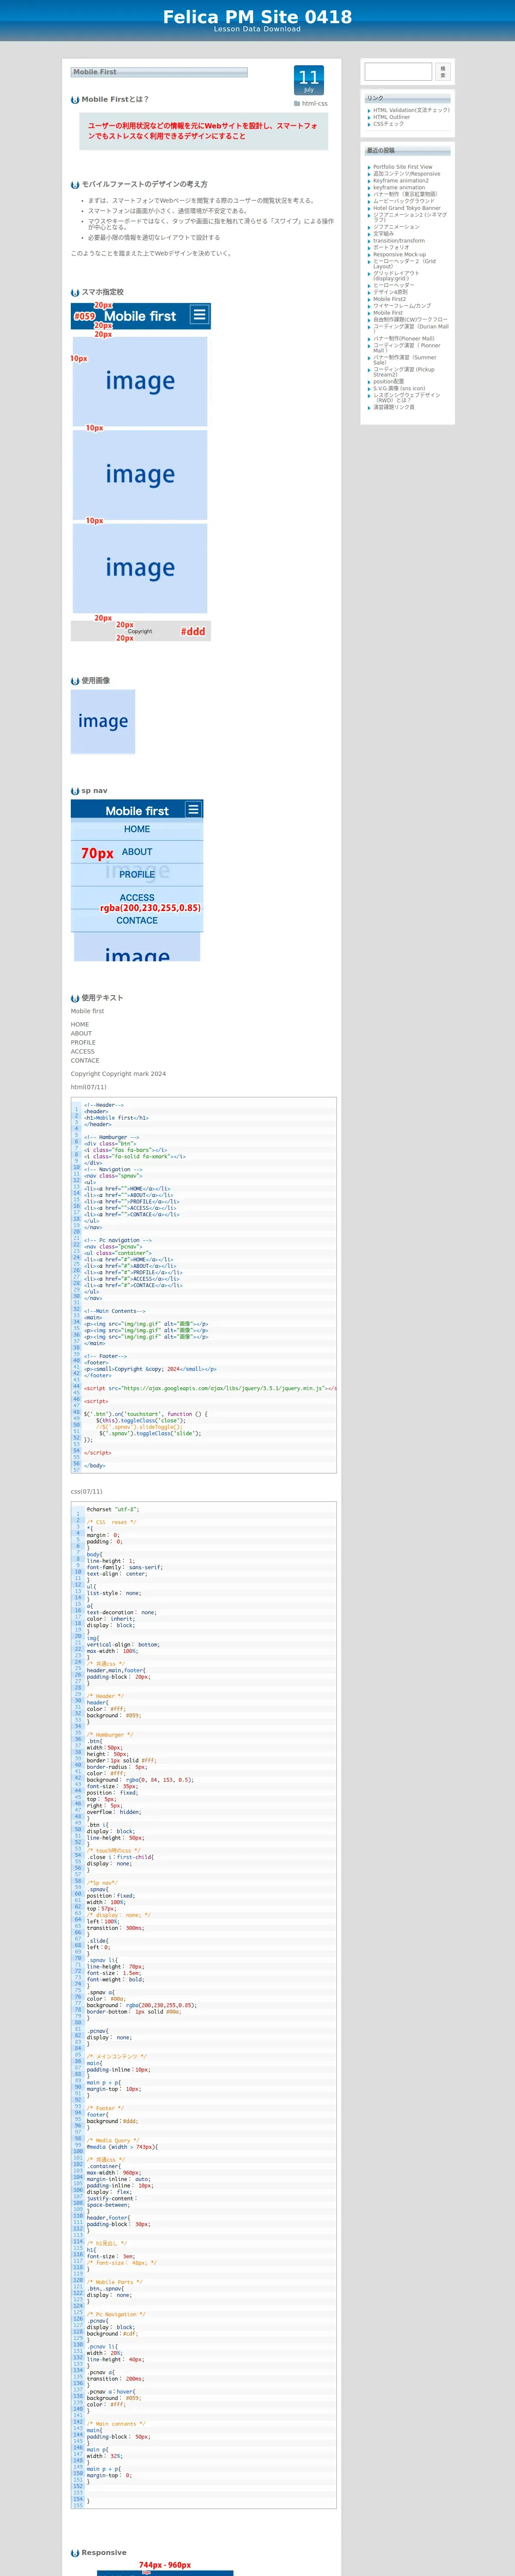Click icon beside sp nav heading
The width and height of the screenshot is (515, 2576).
(75, 791)
